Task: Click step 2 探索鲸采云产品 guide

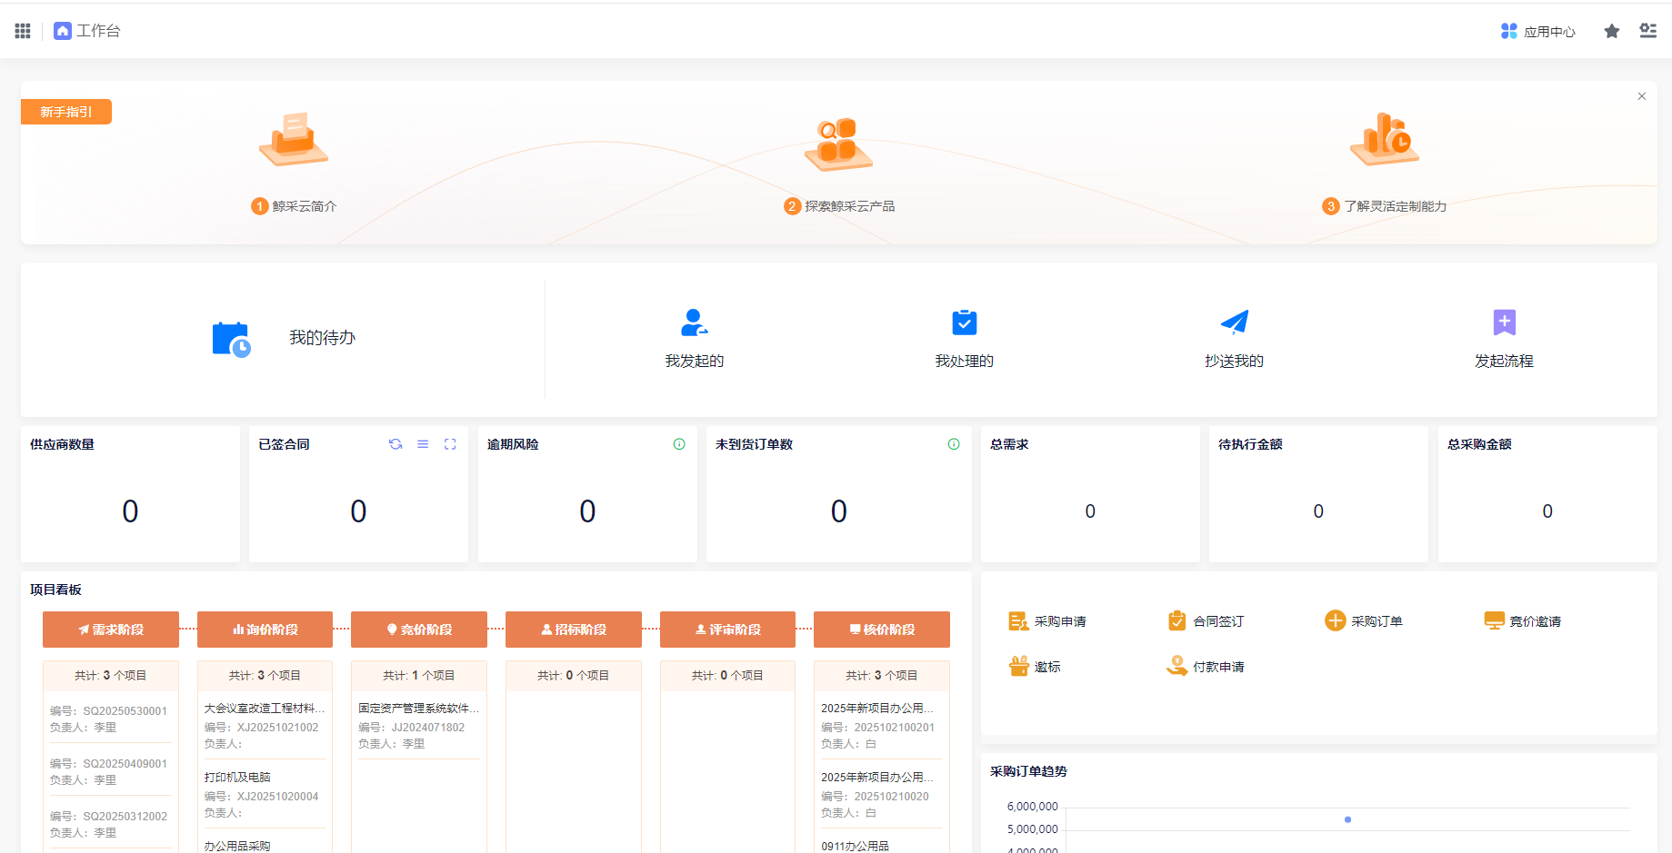Action: click(x=839, y=206)
